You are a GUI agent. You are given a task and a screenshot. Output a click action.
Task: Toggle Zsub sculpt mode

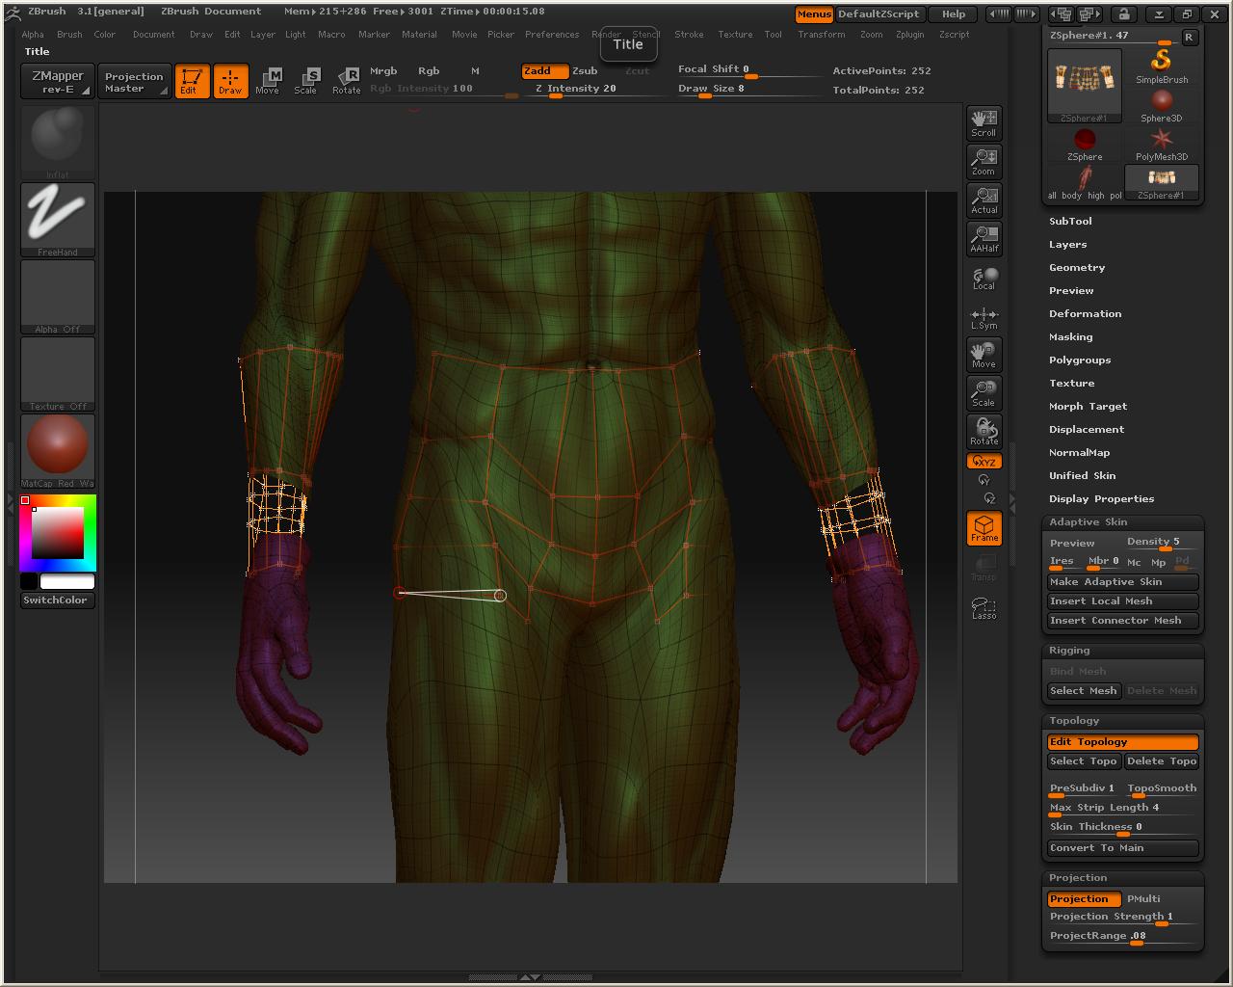click(585, 71)
